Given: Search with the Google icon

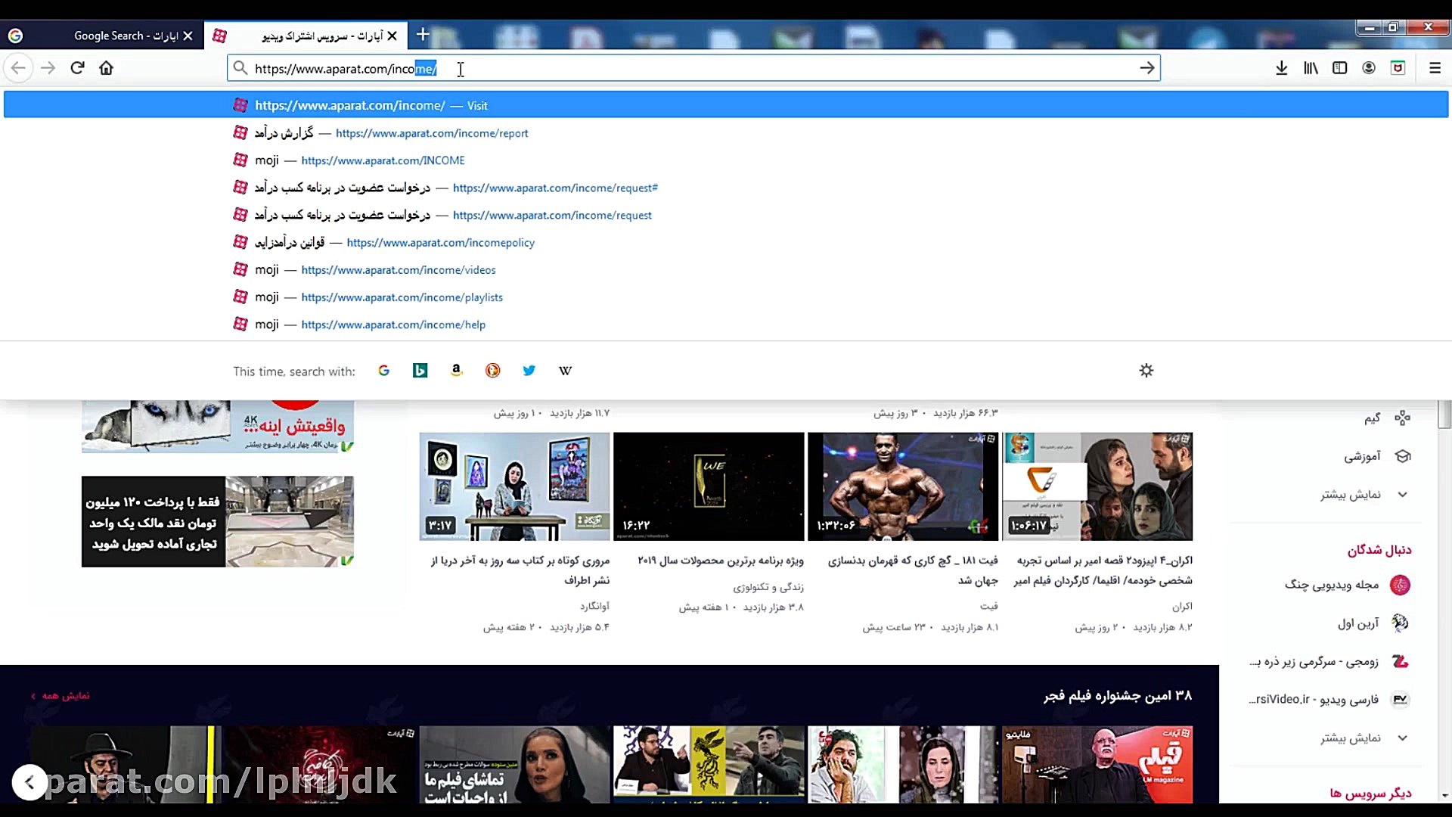Looking at the screenshot, I should pyautogui.click(x=383, y=371).
